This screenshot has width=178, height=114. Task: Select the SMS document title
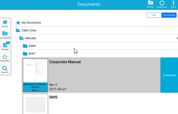(x=53, y=97)
